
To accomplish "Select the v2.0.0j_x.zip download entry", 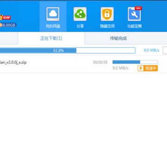I will coord(83,64).
